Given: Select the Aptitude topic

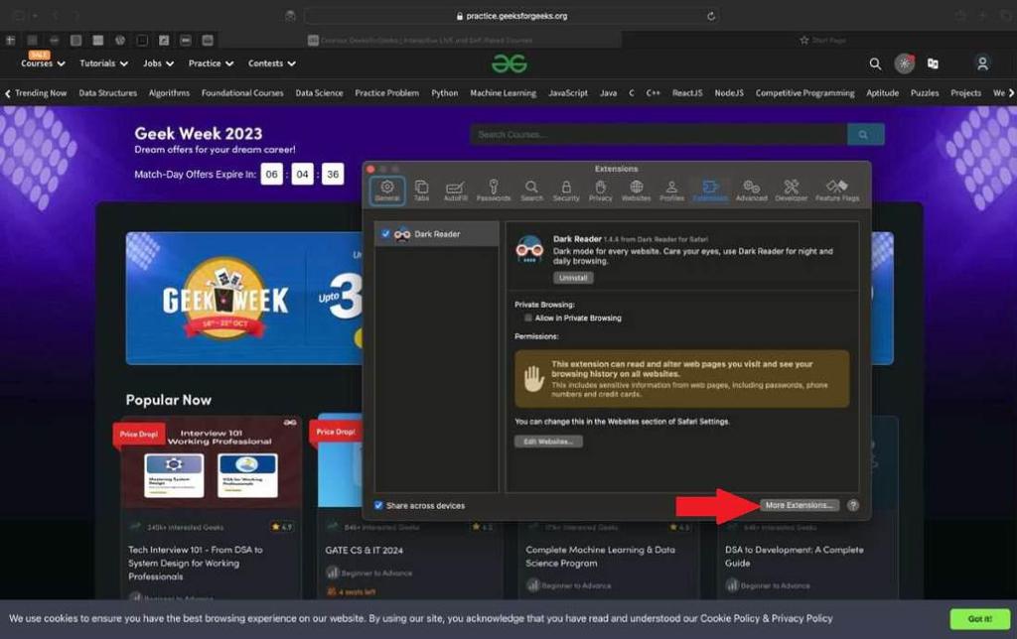Looking at the screenshot, I should (882, 93).
